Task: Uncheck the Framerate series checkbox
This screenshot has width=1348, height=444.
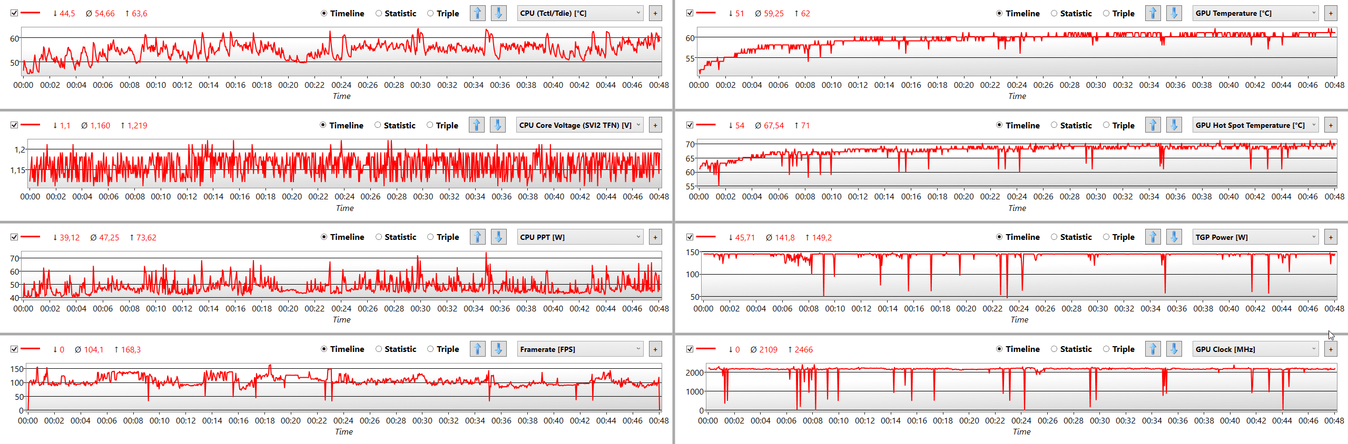Action: [14, 349]
